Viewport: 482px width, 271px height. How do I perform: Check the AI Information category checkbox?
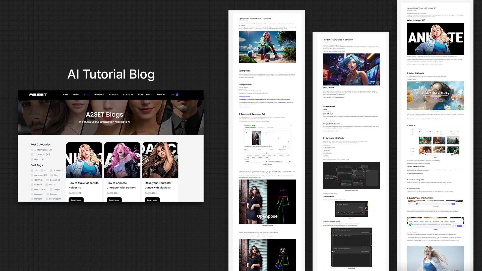32,150
